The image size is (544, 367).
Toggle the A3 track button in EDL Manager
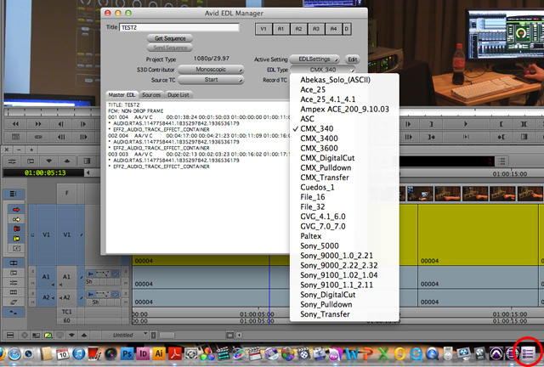pyautogui.click(x=315, y=29)
